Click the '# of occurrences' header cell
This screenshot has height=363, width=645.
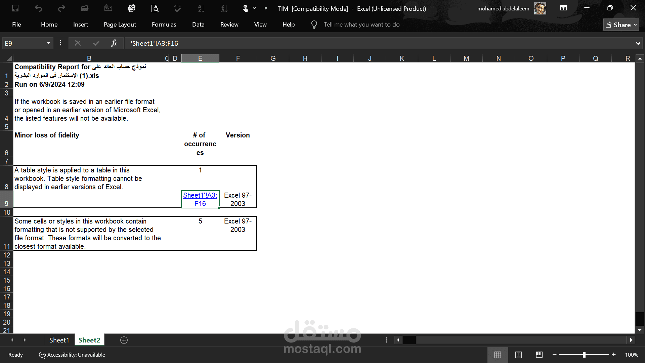200,144
